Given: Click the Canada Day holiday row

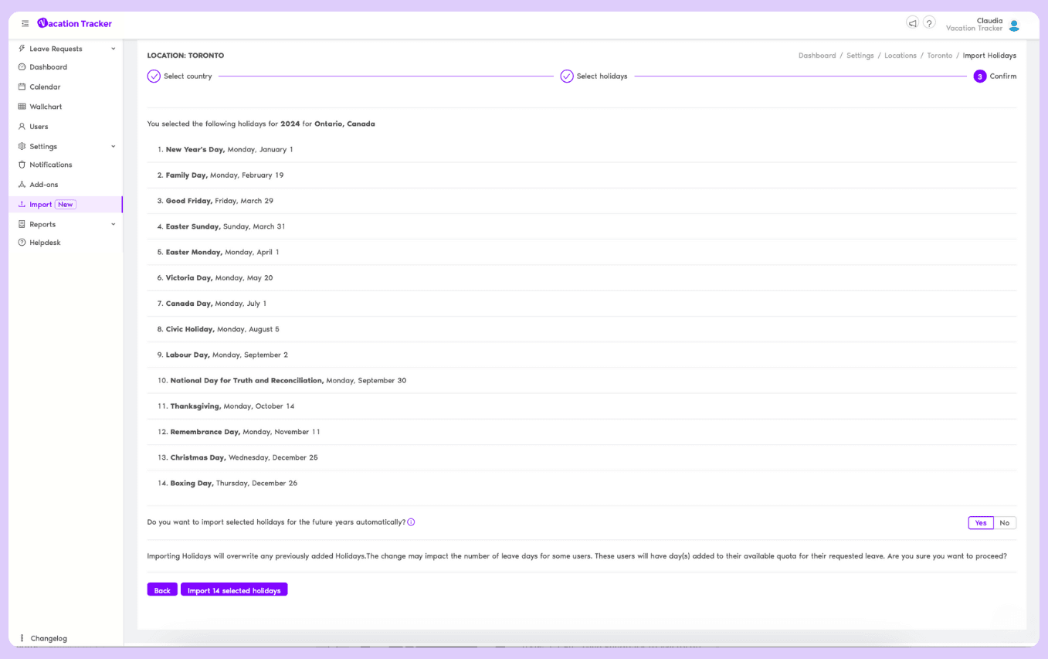Looking at the screenshot, I should click(582, 304).
